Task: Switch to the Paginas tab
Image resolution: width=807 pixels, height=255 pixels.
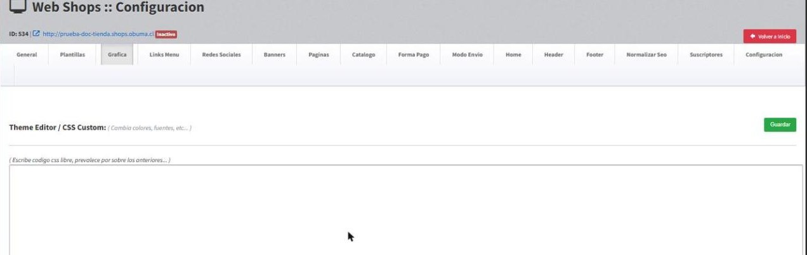Action: click(x=318, y=55)
